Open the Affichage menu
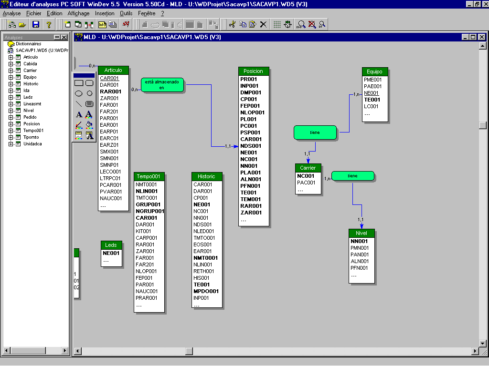 coord(79,13)
